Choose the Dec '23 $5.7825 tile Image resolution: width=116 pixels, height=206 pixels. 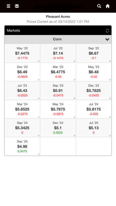tap(94, 91)
